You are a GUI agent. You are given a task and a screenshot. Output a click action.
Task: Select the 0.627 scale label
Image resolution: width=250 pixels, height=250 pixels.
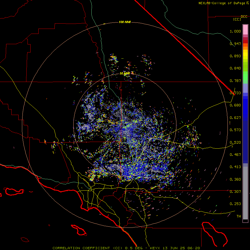coord(235,118)
